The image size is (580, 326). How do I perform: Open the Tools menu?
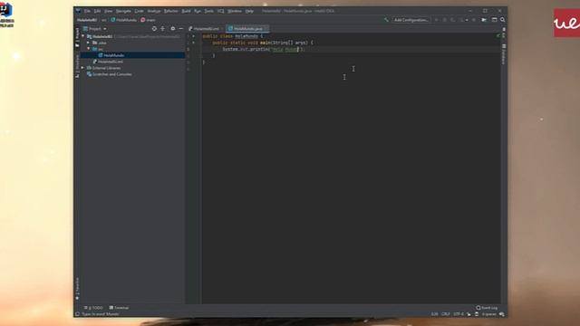[x=209, y=11]
